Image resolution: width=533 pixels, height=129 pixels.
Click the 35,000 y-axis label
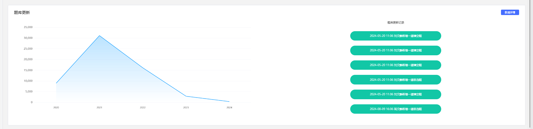28,27
